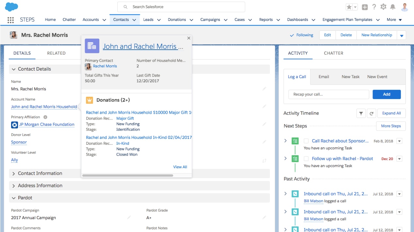Mark Follow up with Rachel task complete

click(x=306, y=159)
